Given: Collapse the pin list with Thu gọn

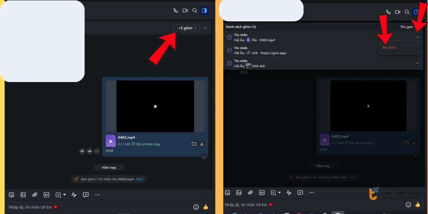Looking at the screenshot, I should 407,27.
